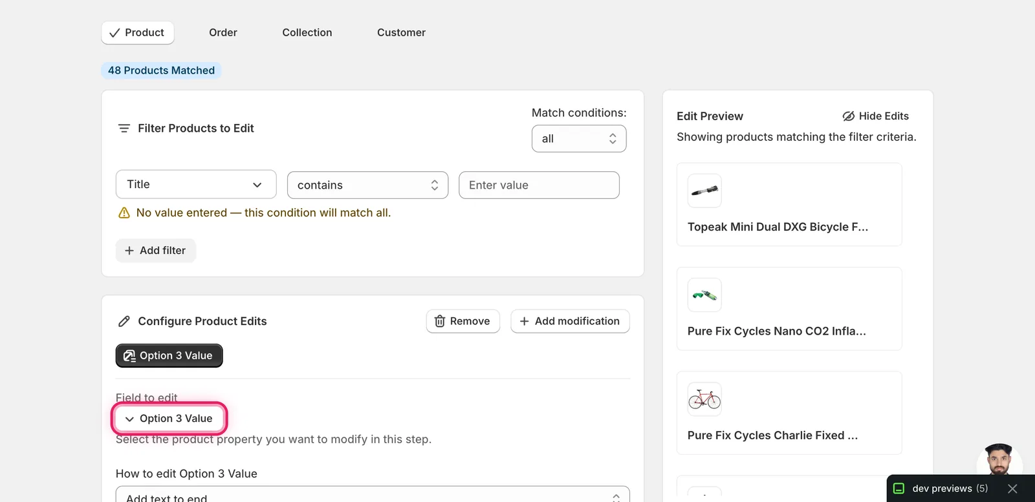Open the Order tab
This screenshot has width=1035, height=502.
click(x=223, y=33)
